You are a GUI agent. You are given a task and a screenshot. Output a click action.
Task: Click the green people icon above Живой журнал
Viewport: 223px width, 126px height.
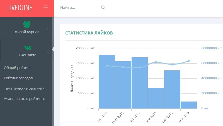27,24
